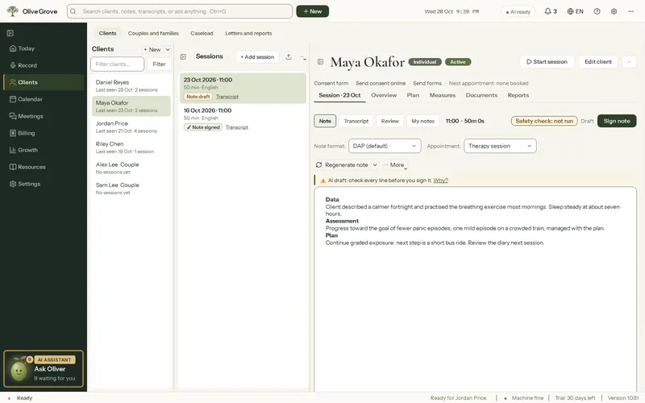
Task: Open client more options ellipsis button
Action: click(629, 62)
